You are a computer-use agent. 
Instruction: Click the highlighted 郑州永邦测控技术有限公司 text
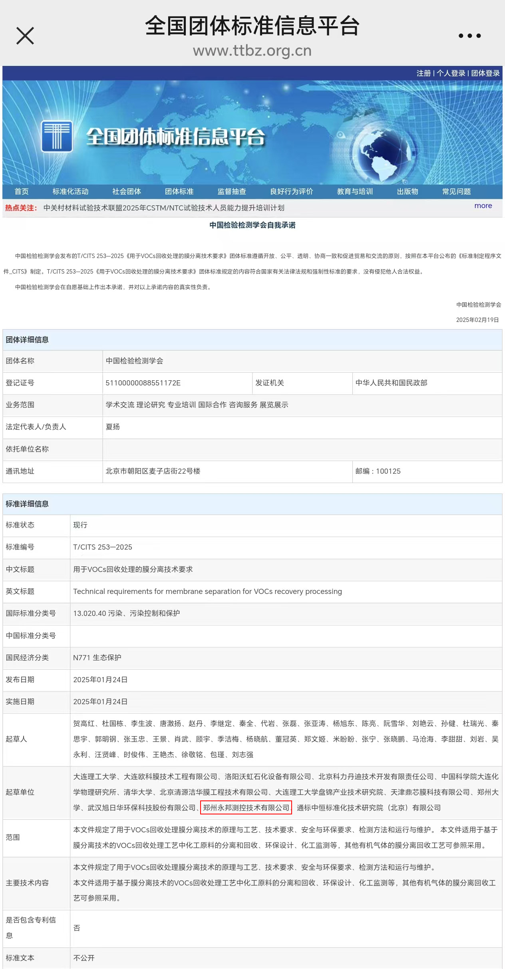pyautogui.click(x=246, y=808)
